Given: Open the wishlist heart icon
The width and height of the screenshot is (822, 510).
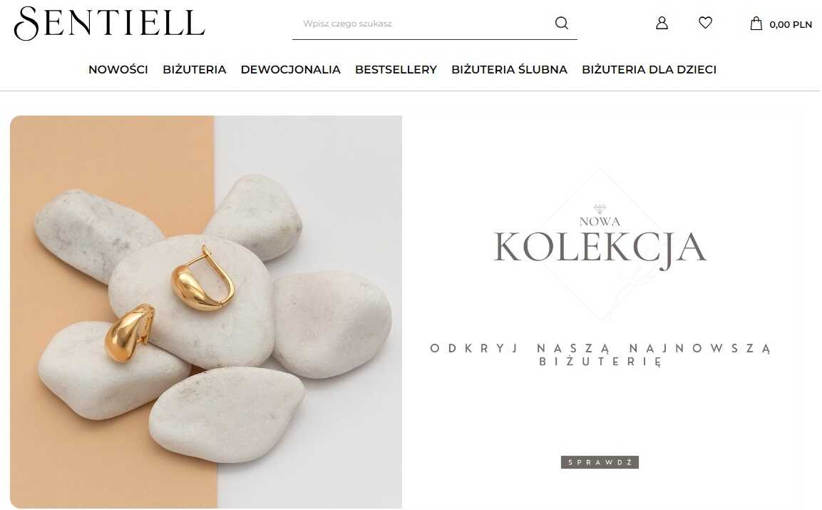Looking at the screenshot, I should click(x=706, y=23).
